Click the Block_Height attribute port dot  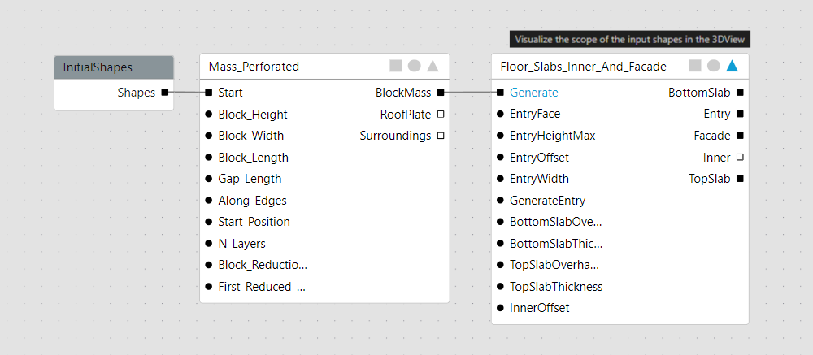[x=209, y=115]
